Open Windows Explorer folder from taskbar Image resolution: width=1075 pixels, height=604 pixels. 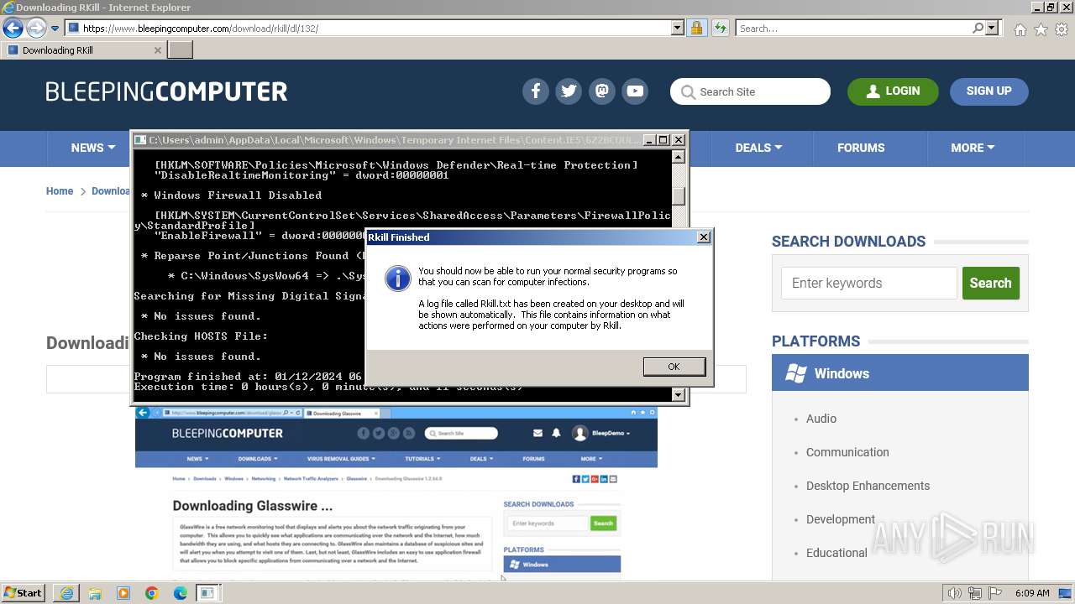coord(95,593)
